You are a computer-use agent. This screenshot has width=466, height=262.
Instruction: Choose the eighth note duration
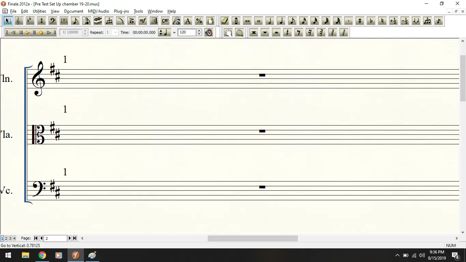coord(292,21)
